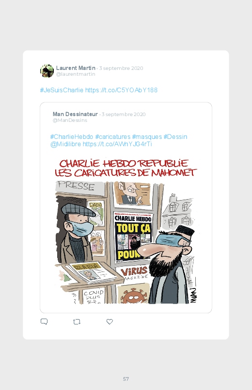Screen dimensions: 252x390
Task: Click the main tweet's 3 septembre 2020 timestamp
Action: point(121,68)
